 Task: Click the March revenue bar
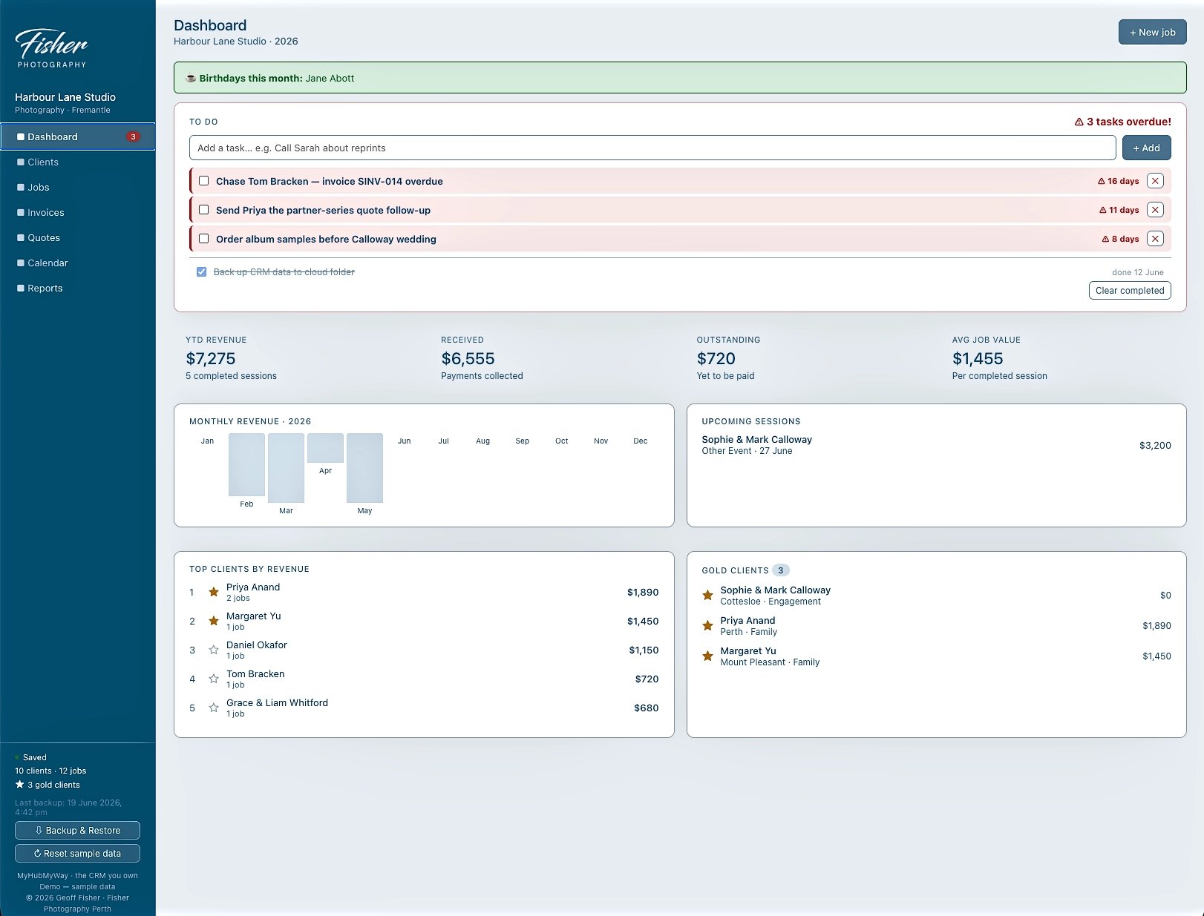[x=286, y=468]
